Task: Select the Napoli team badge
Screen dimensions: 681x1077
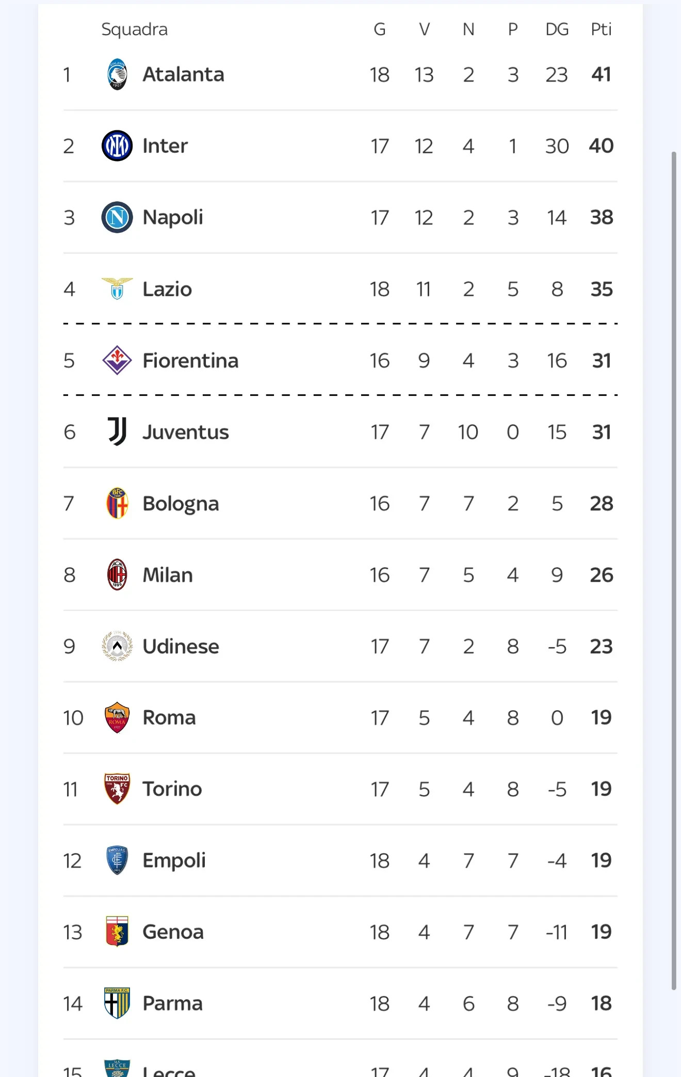Action: (x=117, y=217)
